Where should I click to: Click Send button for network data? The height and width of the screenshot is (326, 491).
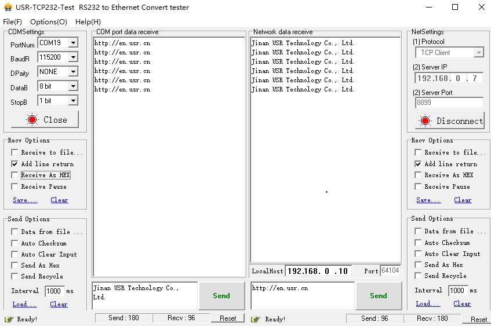[379, 296]
